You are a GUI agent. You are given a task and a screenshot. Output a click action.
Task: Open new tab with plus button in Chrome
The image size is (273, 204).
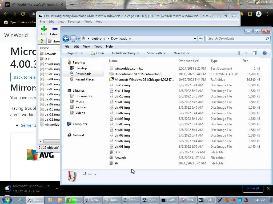click(x=72, y=5)
